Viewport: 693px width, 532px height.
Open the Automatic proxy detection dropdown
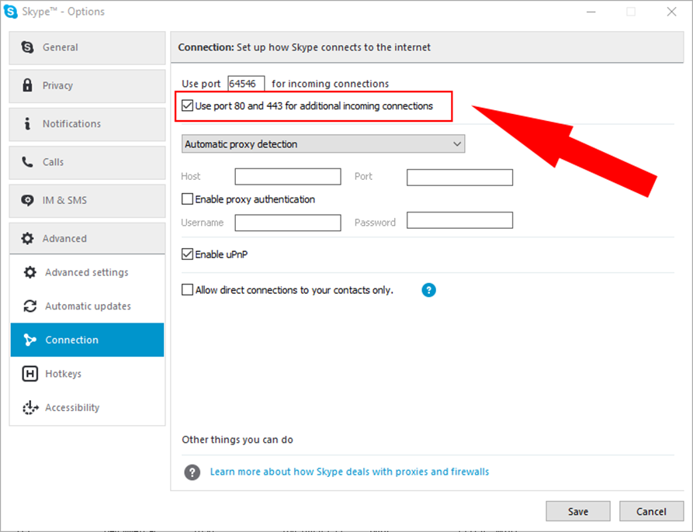(323, 144)
